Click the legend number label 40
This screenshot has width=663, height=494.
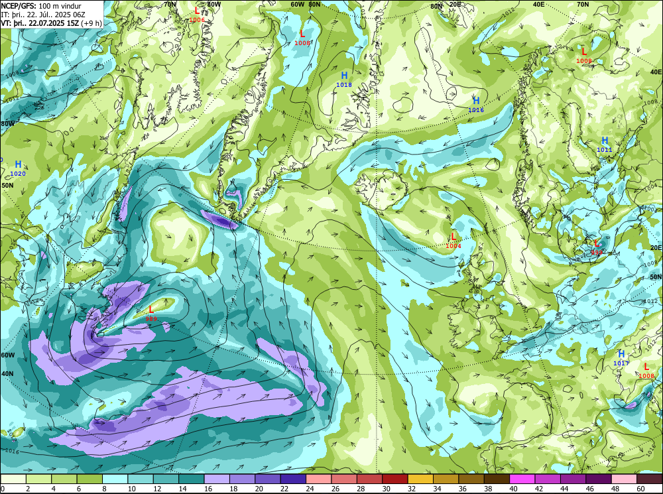pos(513,489)
